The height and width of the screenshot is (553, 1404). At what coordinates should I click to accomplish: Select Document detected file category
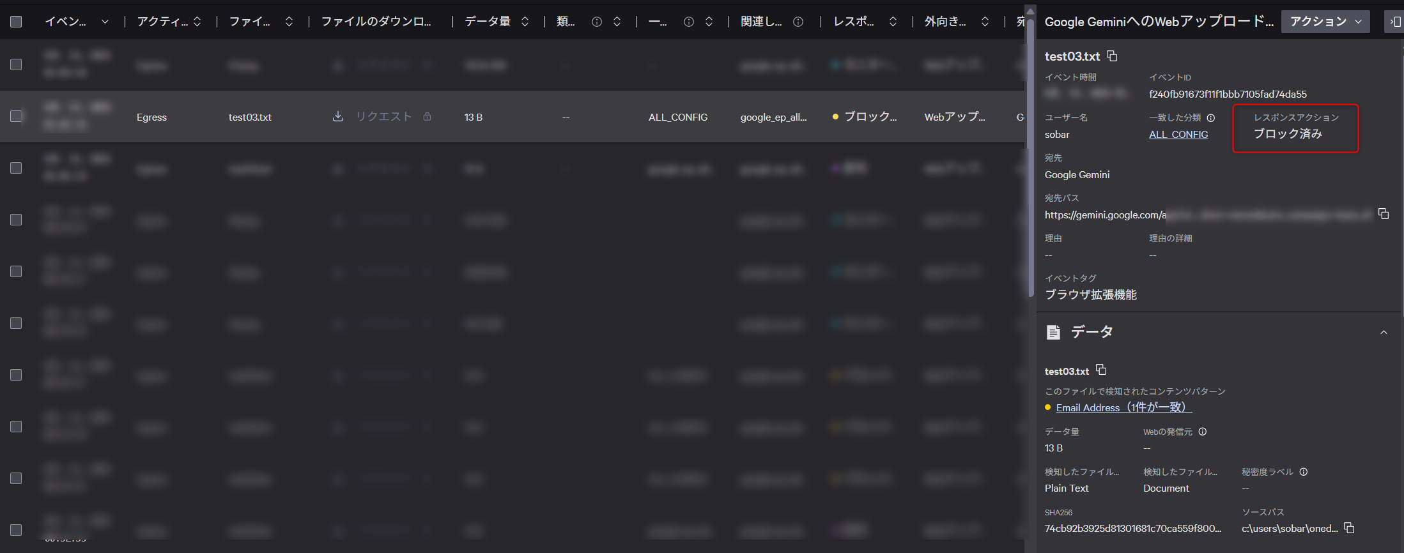click(x=1166, y=489)
